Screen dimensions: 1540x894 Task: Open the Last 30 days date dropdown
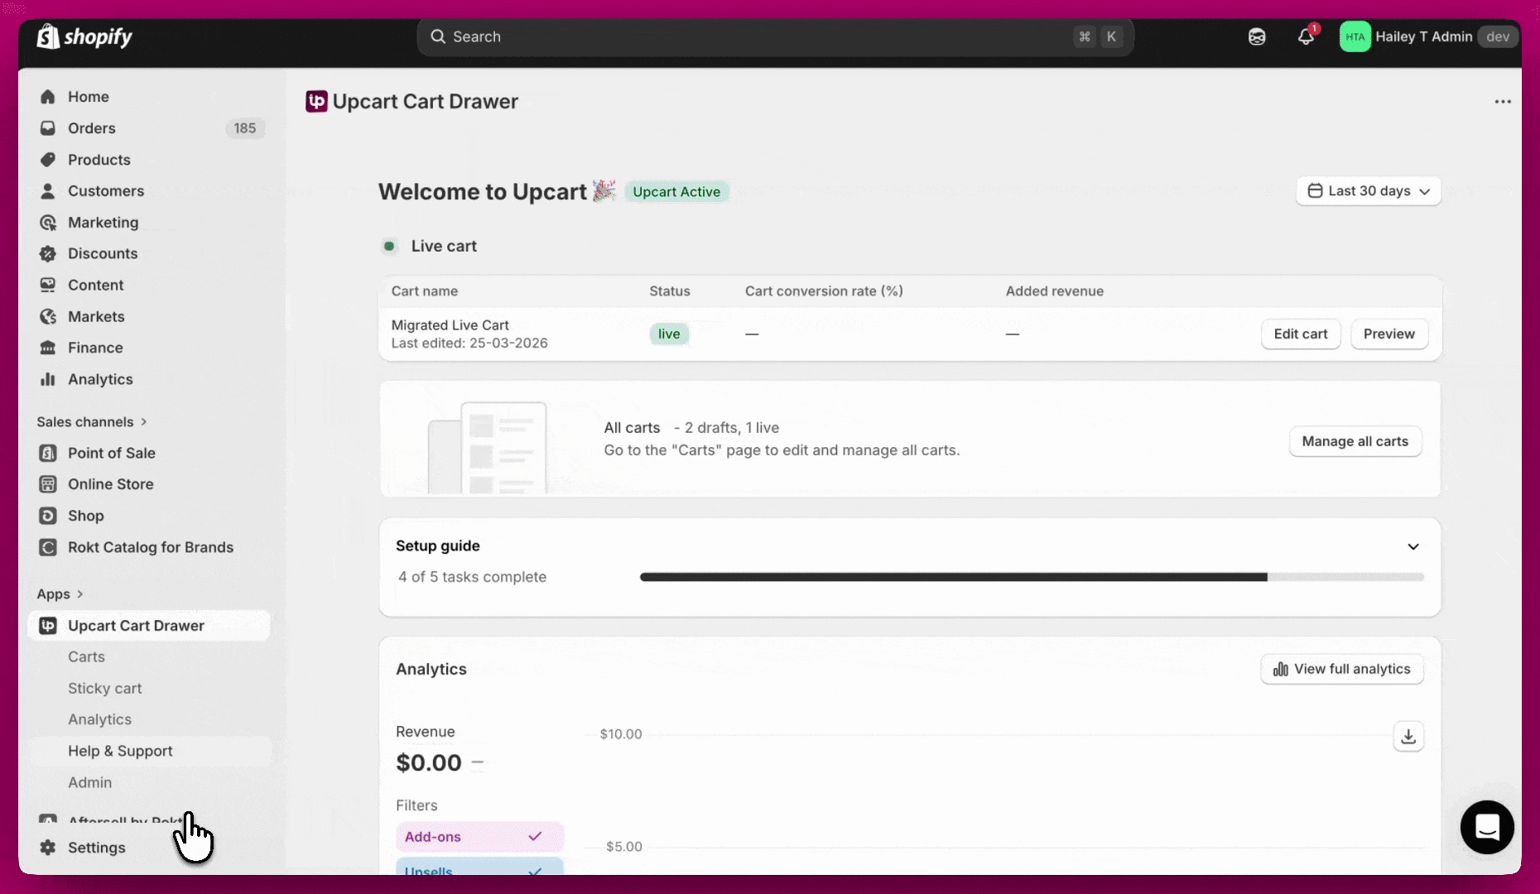coord(1369,191)
